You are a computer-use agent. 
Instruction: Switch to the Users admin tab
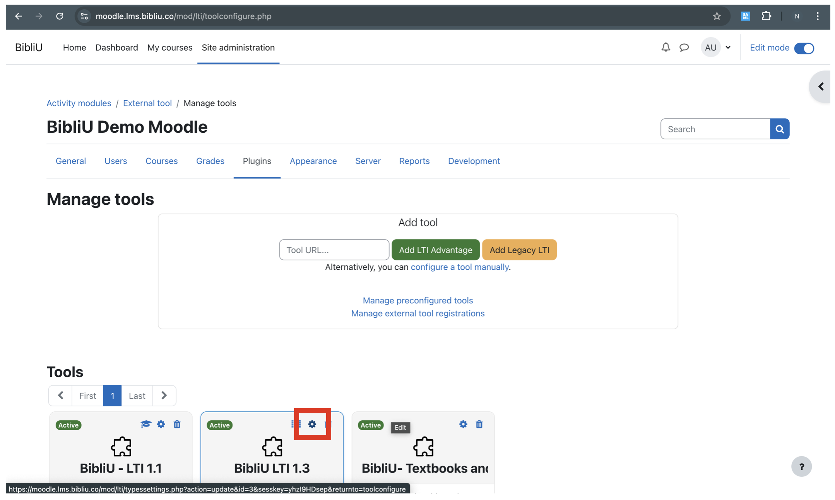pos(116,161)
